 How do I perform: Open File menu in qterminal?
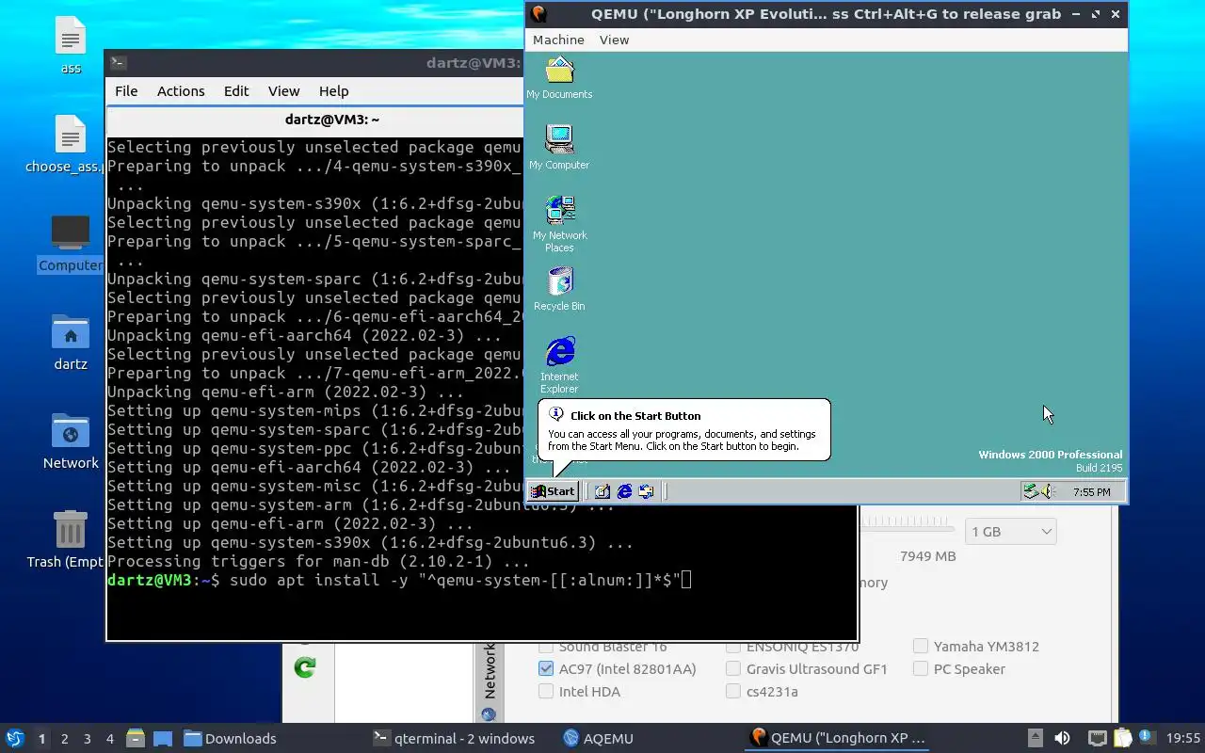[126, 91]
